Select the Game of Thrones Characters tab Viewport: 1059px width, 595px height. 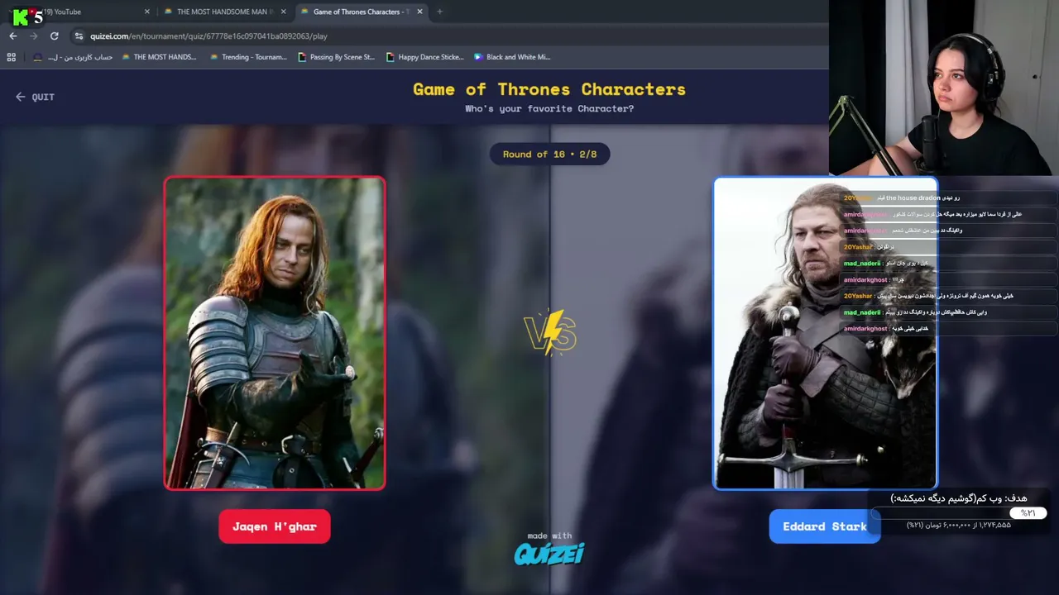(362, 12)
